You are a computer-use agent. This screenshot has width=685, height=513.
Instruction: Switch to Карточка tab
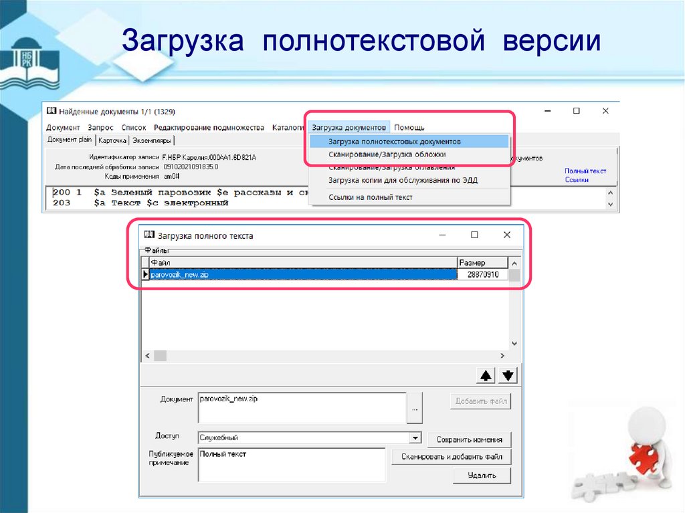(112, 140)
